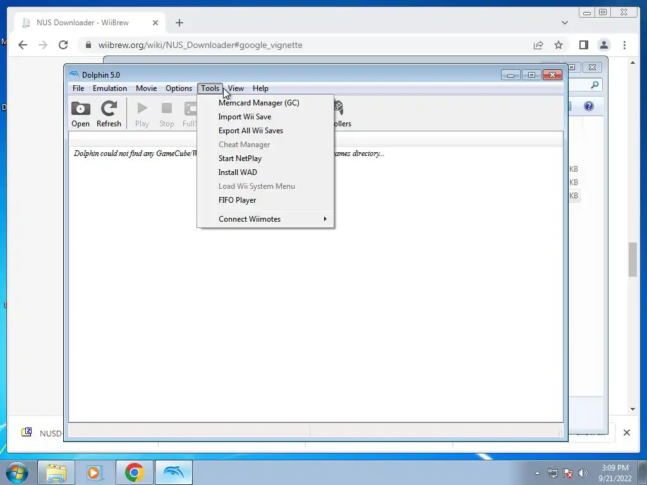Click the share page icon in Chrome

point(538,45)
